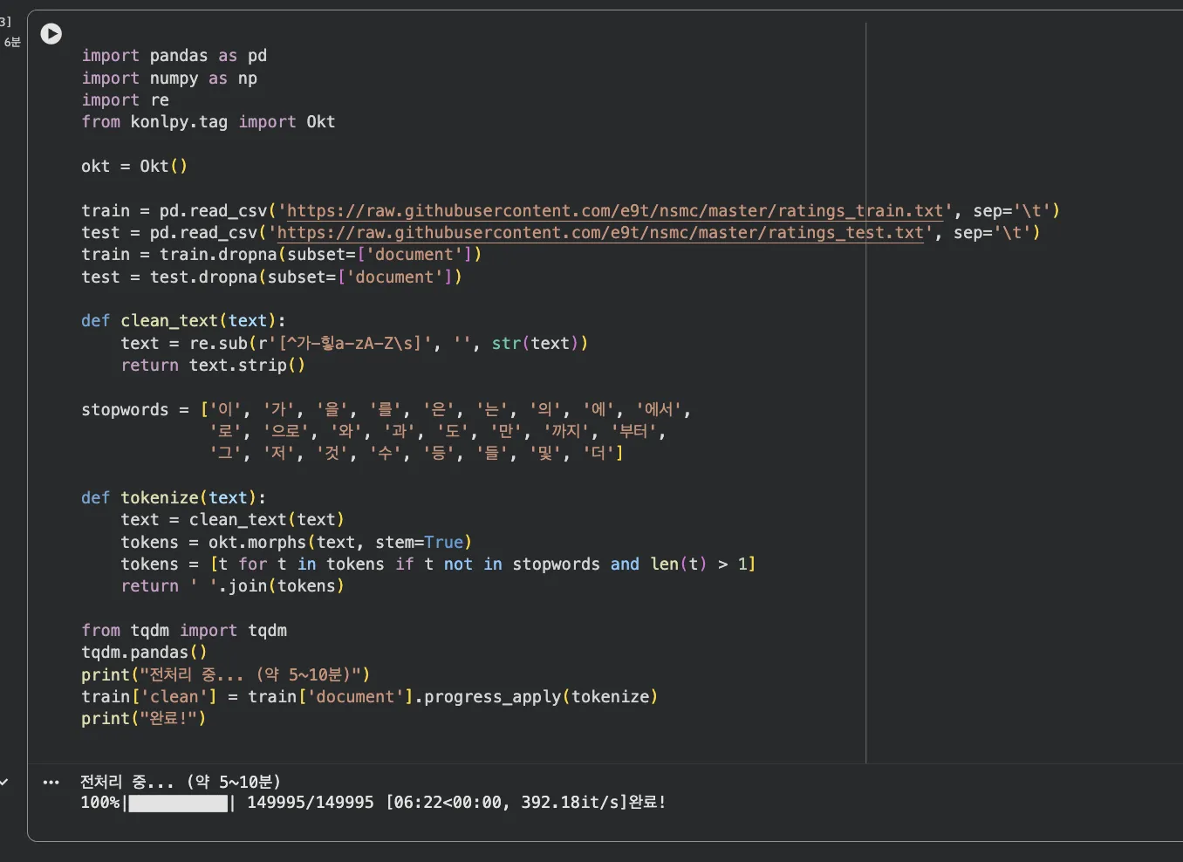Click the 6분 execution time label

tap(12, 42)
